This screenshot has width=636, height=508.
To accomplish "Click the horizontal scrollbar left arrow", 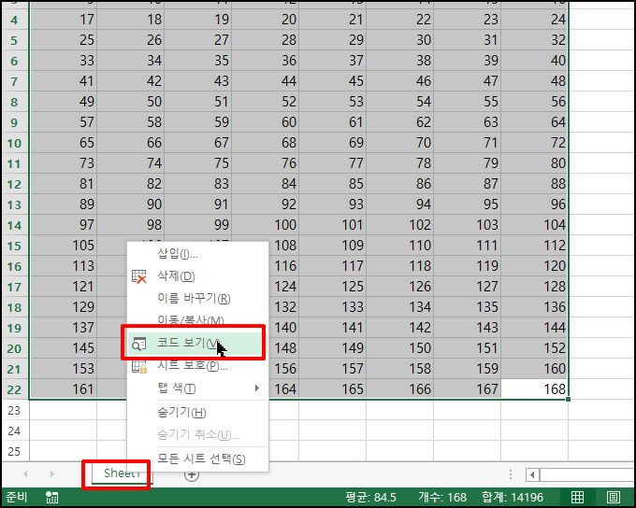I will click(532, 474).
